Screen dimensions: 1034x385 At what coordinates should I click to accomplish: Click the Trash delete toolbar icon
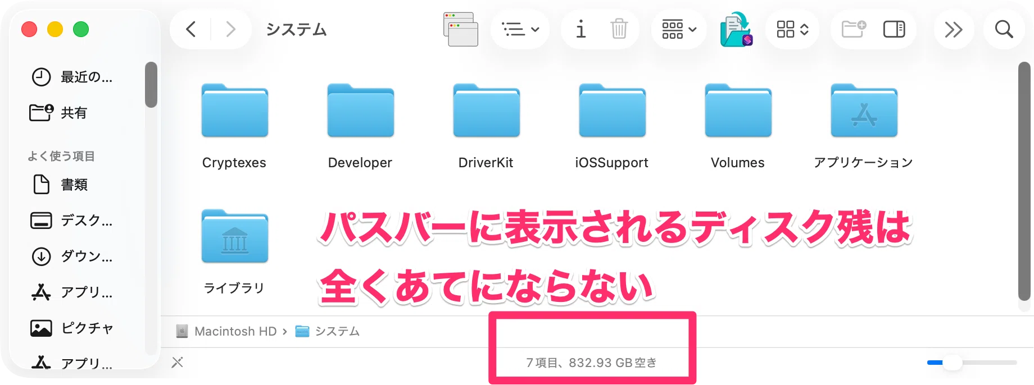619,29
